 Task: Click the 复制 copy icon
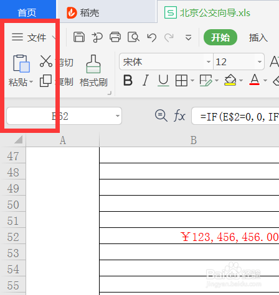point(45,81)
